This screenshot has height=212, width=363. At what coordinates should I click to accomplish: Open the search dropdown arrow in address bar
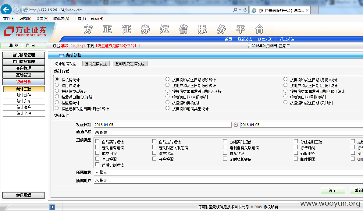click(240, 10)
